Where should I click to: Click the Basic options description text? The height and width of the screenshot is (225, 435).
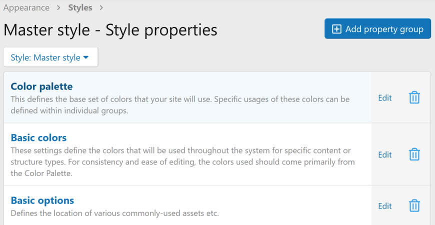pyautogui.click(x=115, y=213)
